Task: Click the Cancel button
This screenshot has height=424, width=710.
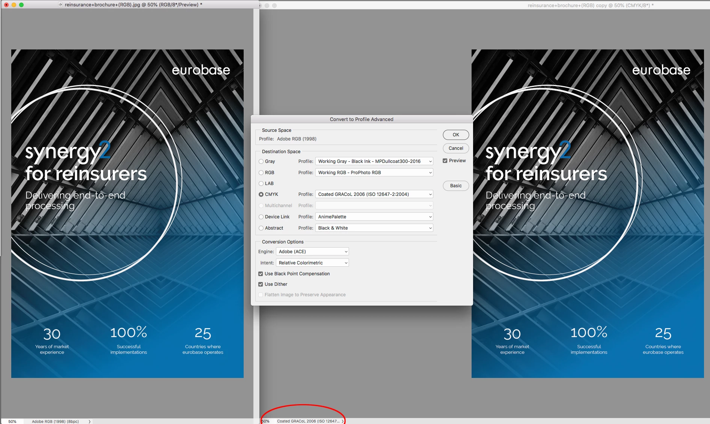Action: coord(456,148)
